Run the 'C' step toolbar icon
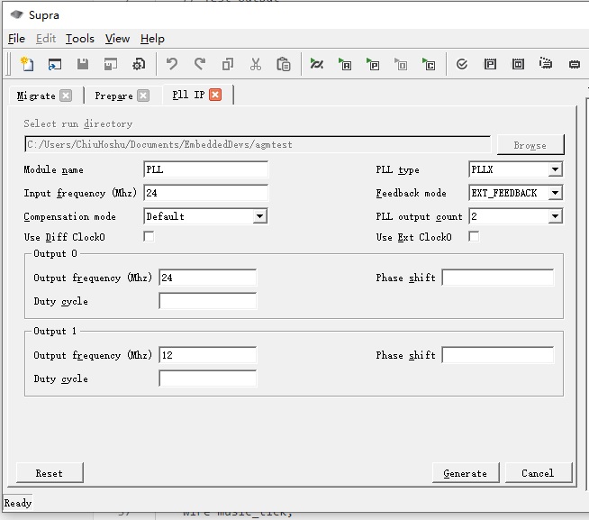The height and width of the screenshot is (520, 589). (x=429, y=64)
